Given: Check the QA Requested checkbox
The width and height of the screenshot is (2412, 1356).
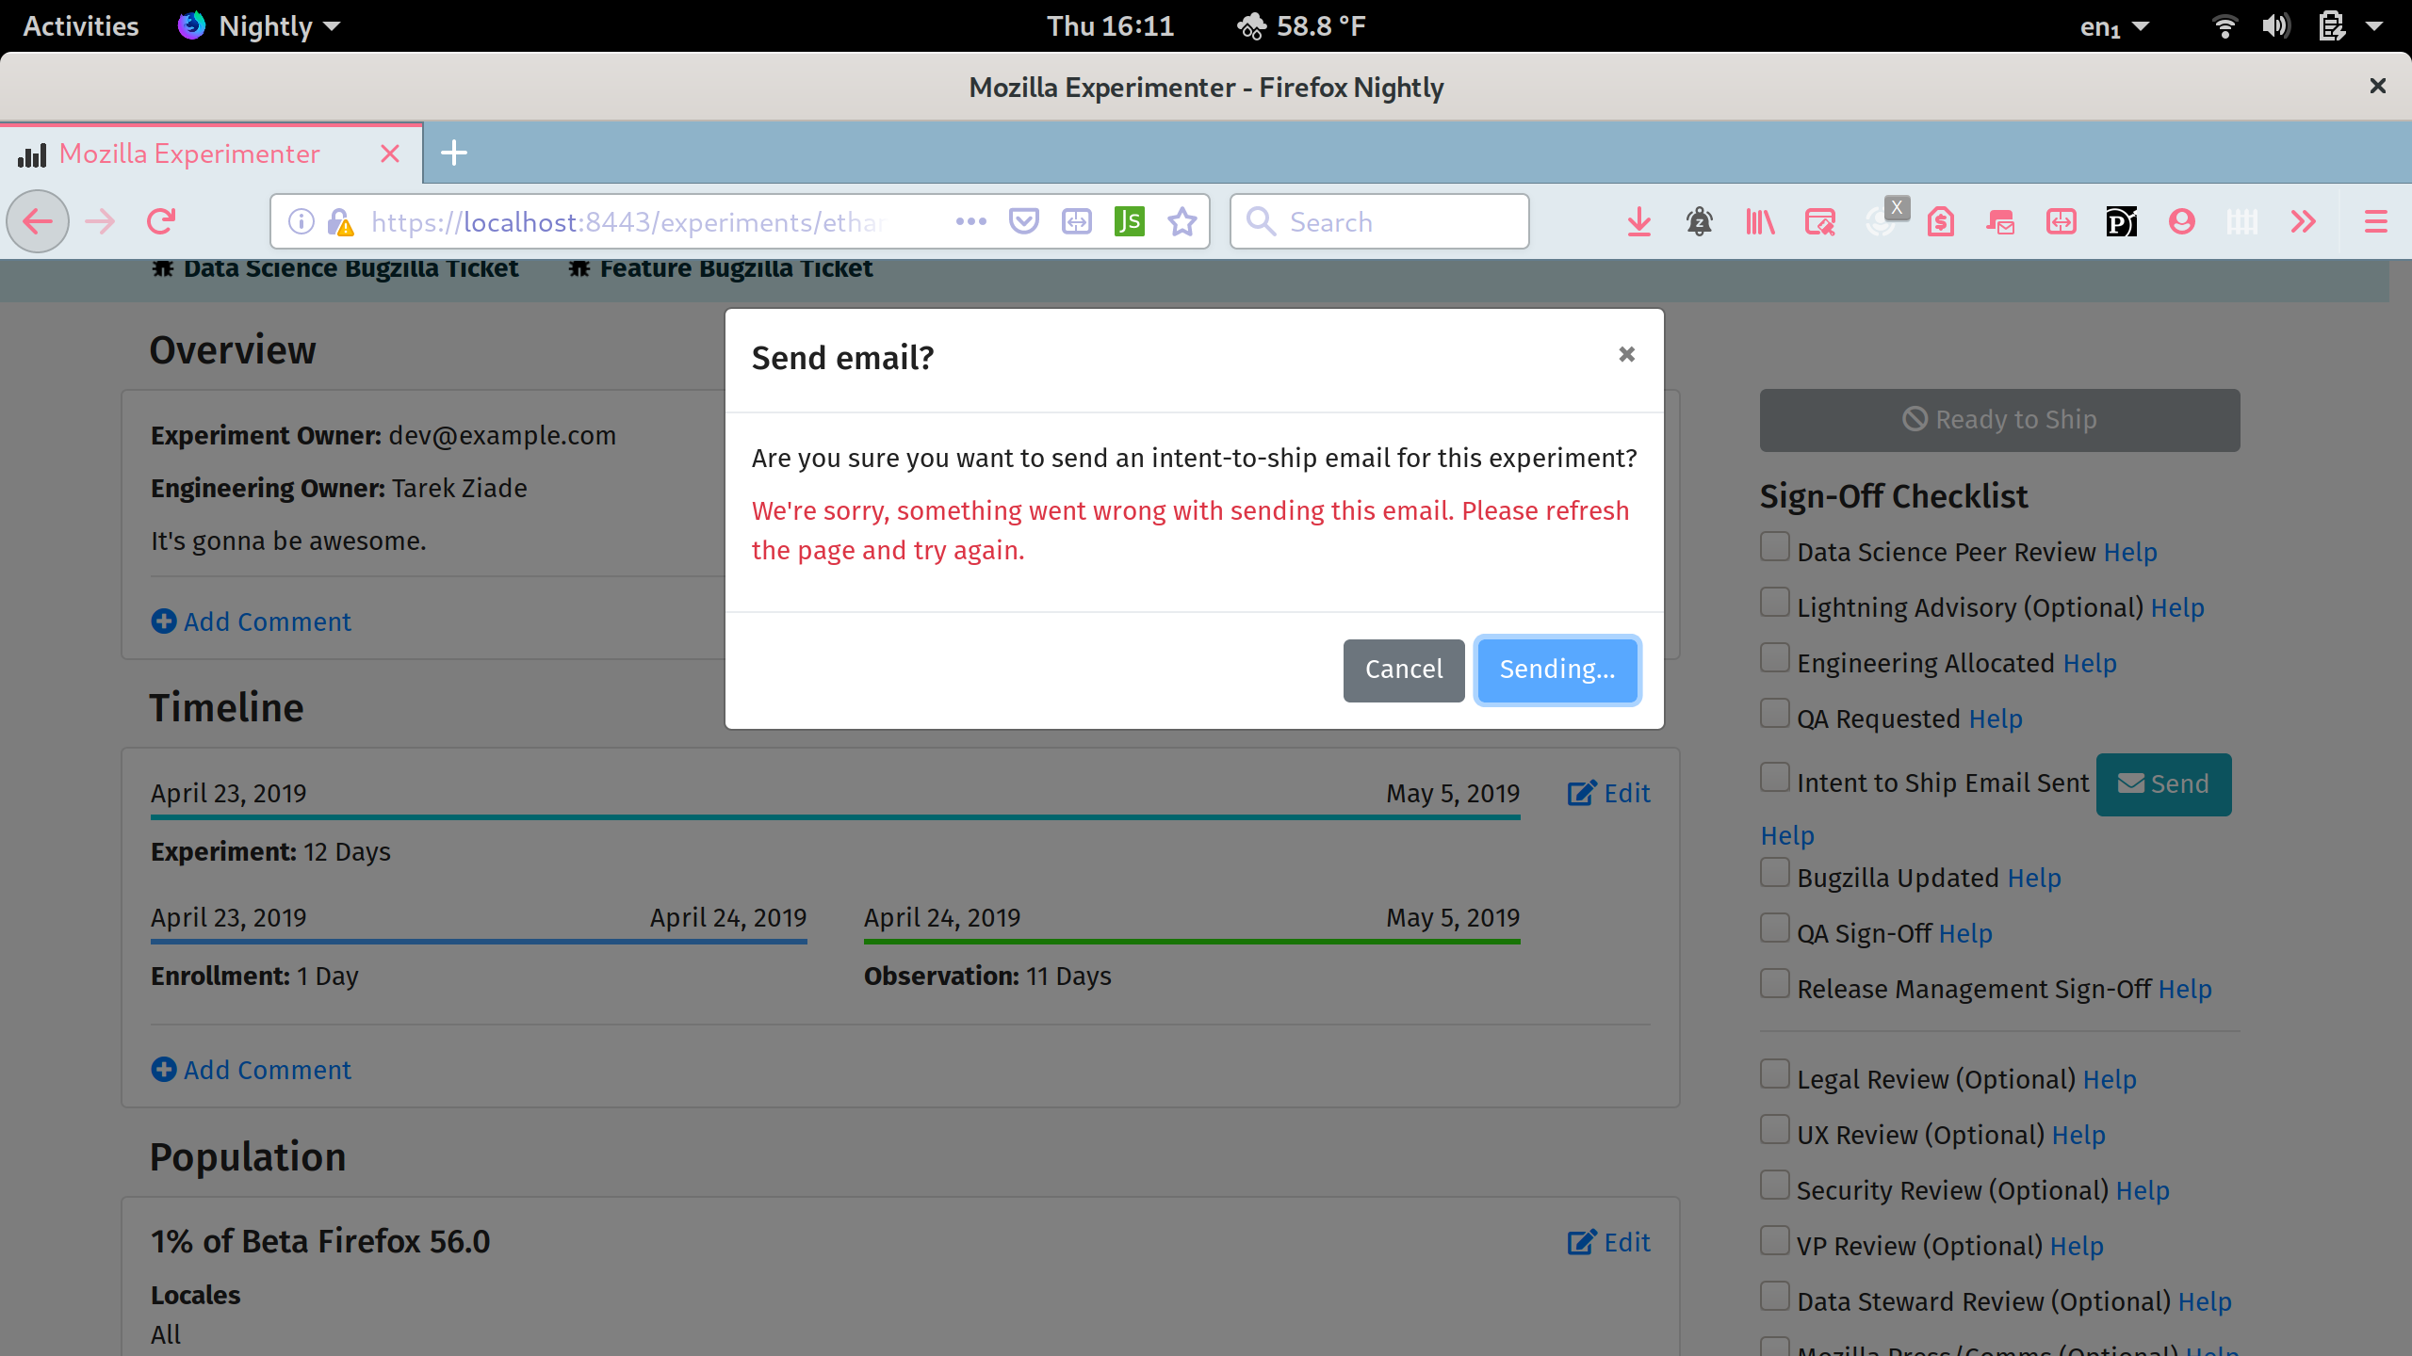Looking at the screenshot, I should point(1775,714).
